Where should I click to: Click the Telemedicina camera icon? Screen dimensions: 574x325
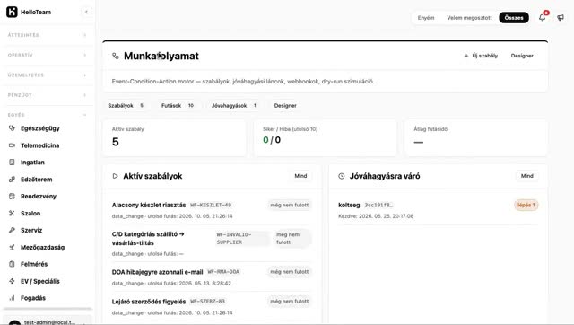coord(12,145)
